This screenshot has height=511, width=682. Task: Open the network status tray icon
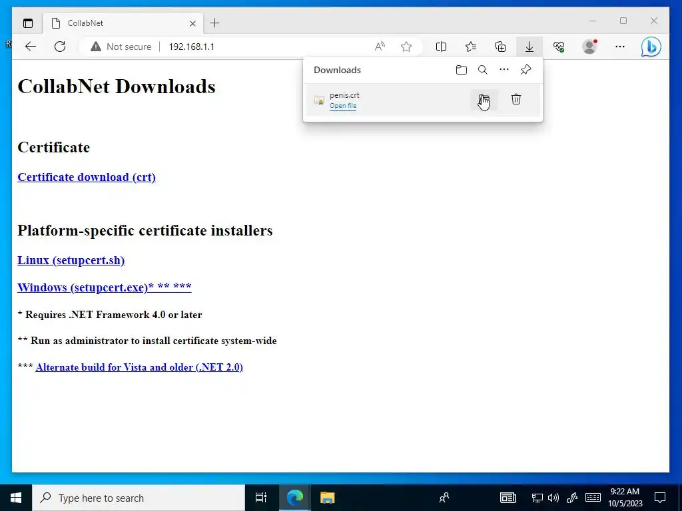537,498
